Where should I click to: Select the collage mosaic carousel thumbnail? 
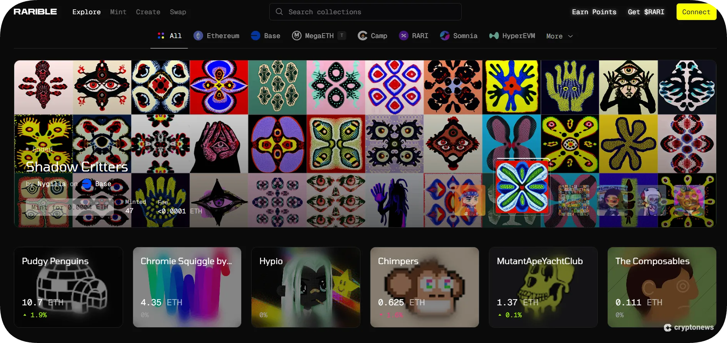point(574,200)
